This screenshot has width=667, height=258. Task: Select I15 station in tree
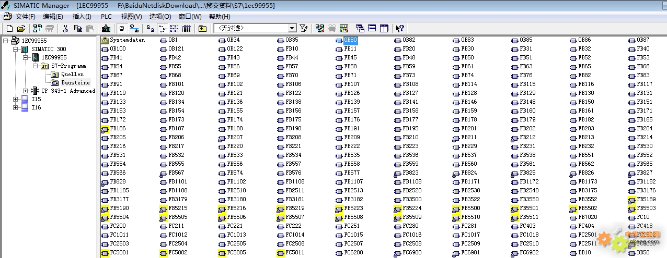click(x=36, y=99)
